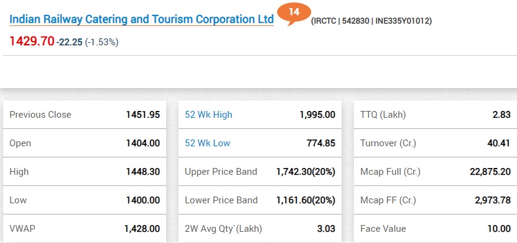Click the Face Value row
This screenshot has height=243, width=517.
coord(435,229)
